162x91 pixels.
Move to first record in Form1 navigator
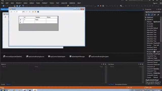pos(11,12)
